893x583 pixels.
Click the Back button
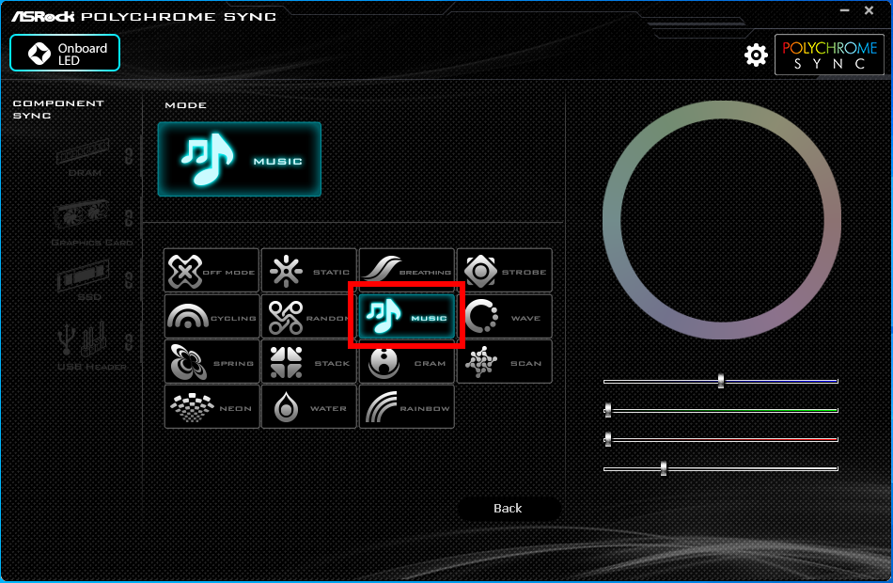[508, 509]
